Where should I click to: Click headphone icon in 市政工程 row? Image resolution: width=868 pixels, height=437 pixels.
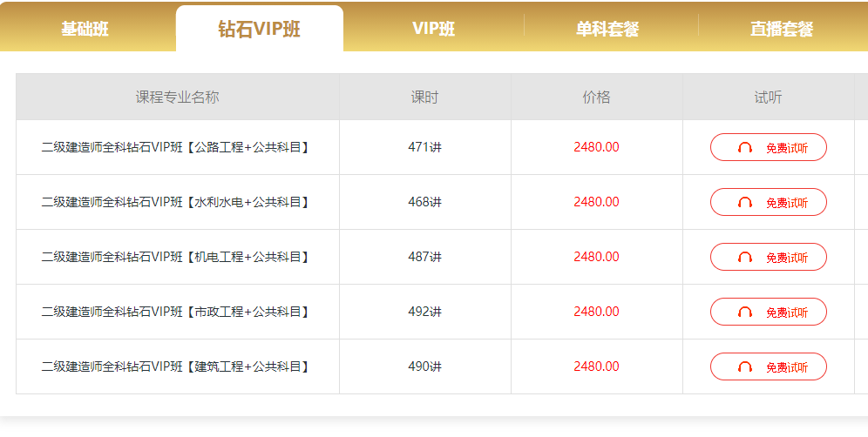point(745,312)
